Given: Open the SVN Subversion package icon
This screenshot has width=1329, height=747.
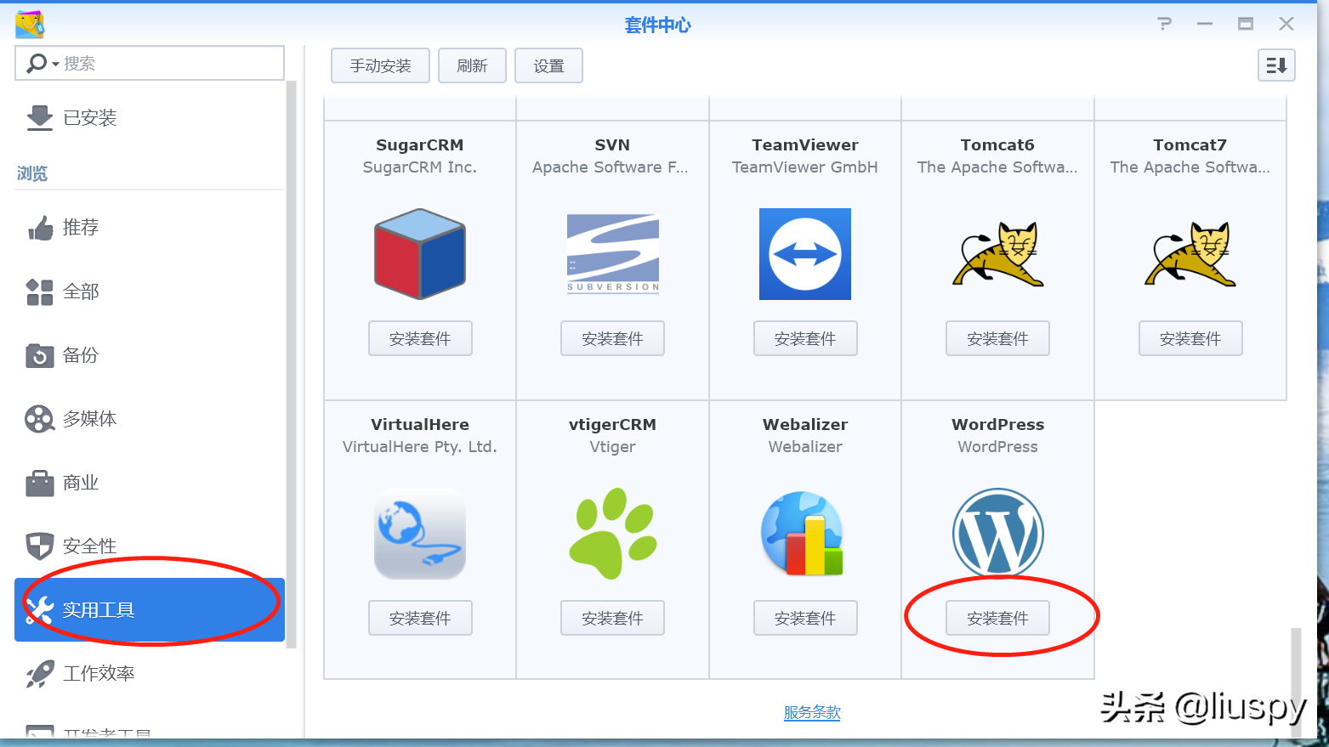Looking at the screenshot, I should coord(612,254).
